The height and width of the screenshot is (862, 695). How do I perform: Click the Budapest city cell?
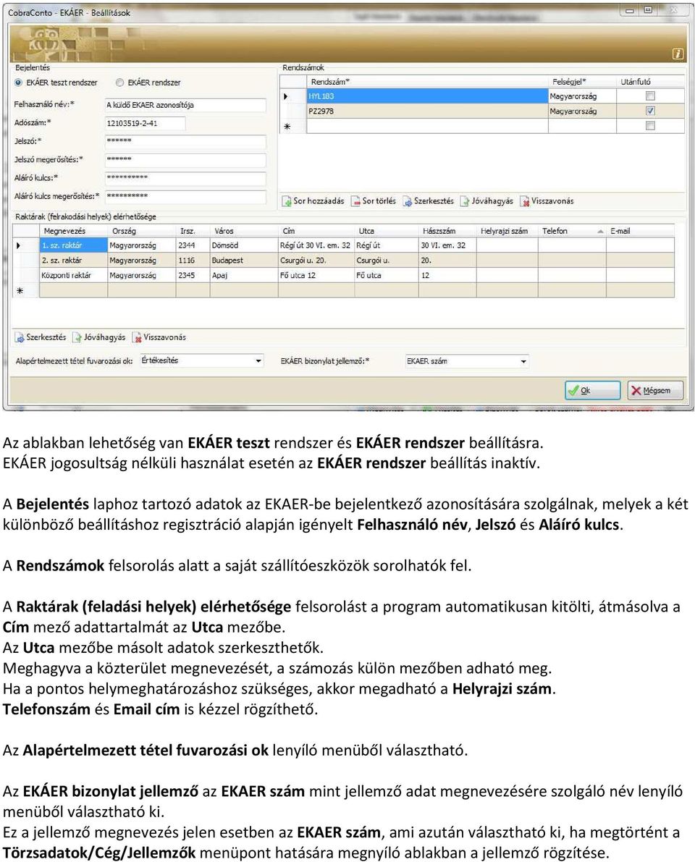[243, 261]
